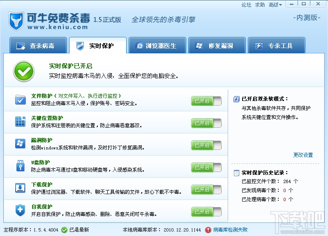This screenshot has height=236, width=328.
Task: Click the 关键位置防护 grid icon
Action: point(20,121)
